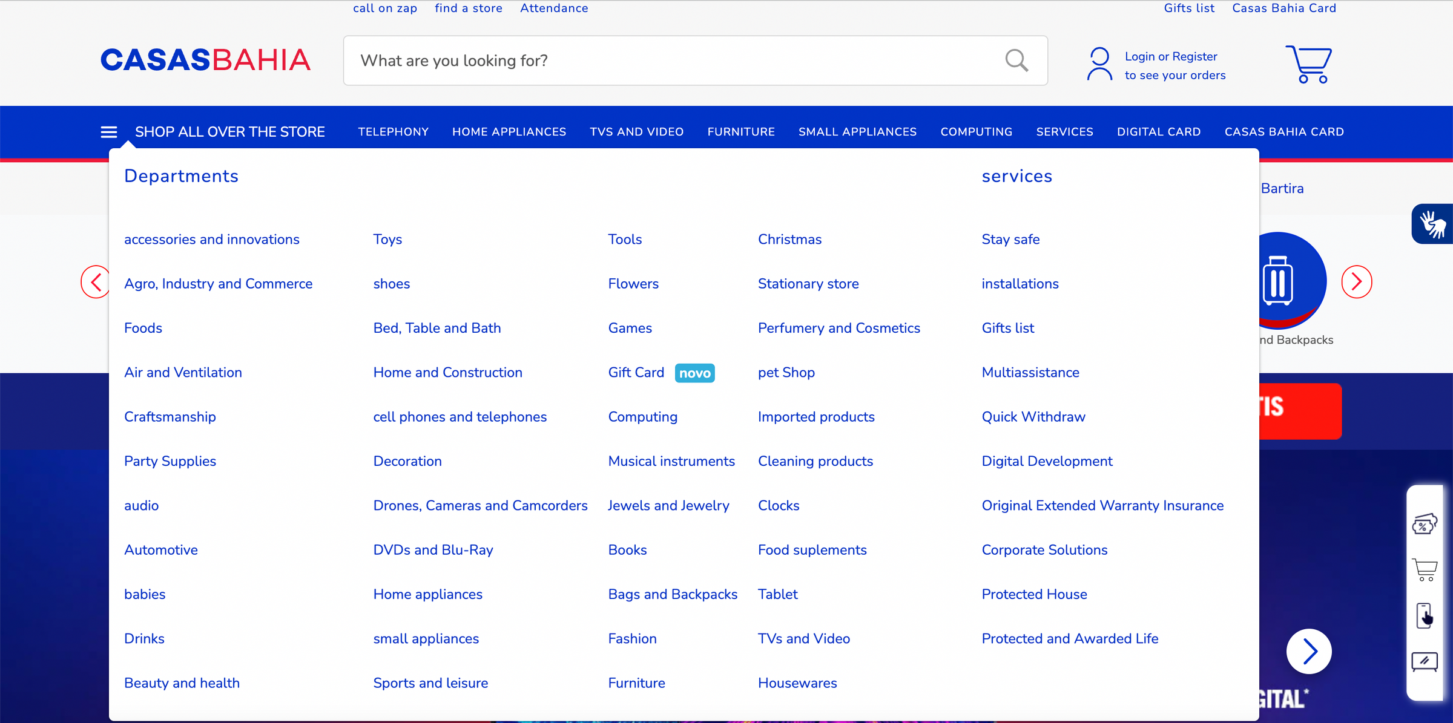Open Beauty and health department

click(x=182, y=683)
